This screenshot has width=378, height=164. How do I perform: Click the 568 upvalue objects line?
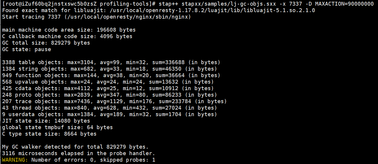108,82
